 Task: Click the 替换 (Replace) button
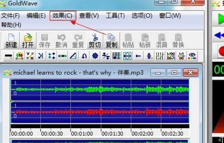click(x=178, y=41)
